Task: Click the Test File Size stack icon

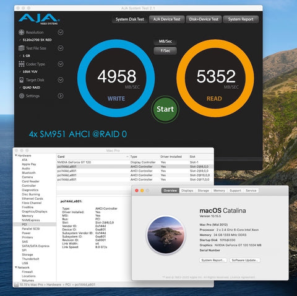Action: [x=22, y=48]
